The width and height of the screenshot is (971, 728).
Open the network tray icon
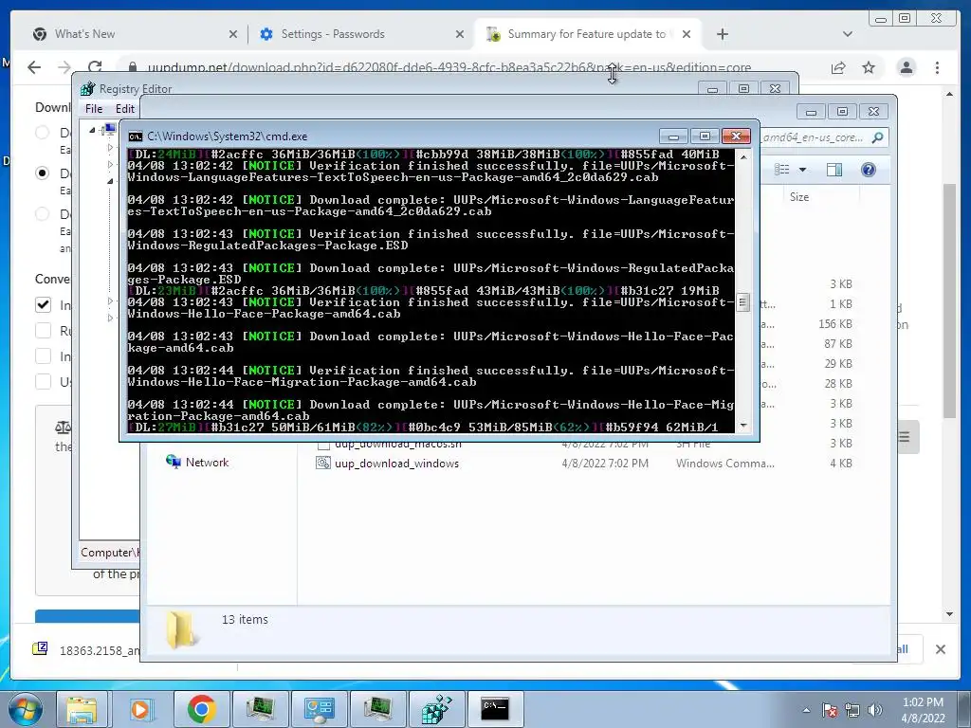click(x=852, y=710)
